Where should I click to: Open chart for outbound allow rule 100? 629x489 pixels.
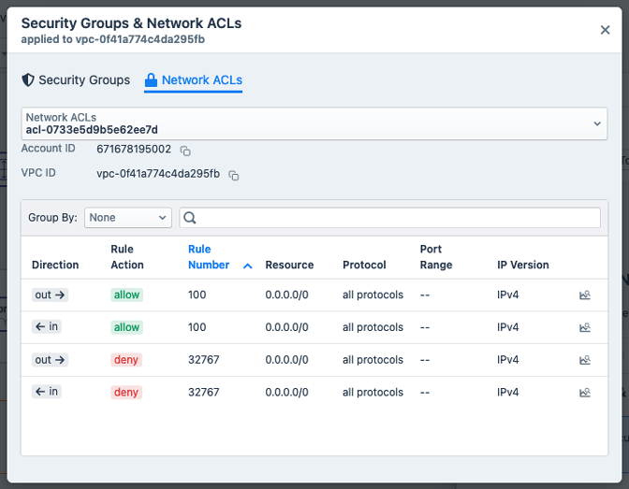585,295
